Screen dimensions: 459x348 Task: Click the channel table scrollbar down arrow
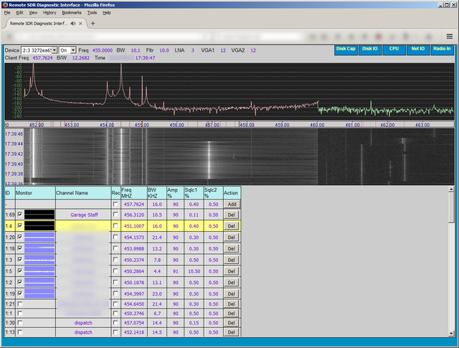click(451, 334)
